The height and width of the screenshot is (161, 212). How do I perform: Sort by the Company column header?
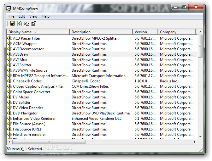(x=177, y=32)
